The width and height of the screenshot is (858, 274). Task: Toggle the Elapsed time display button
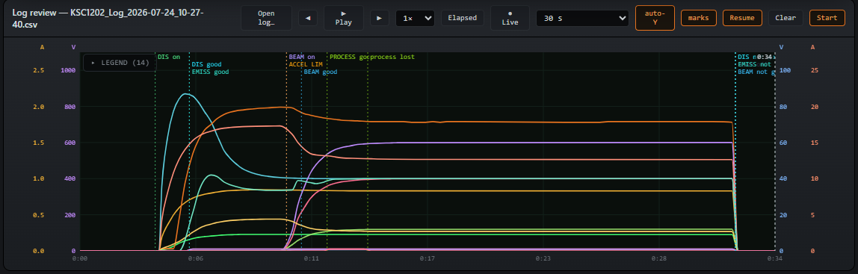[x=463, y=18]
